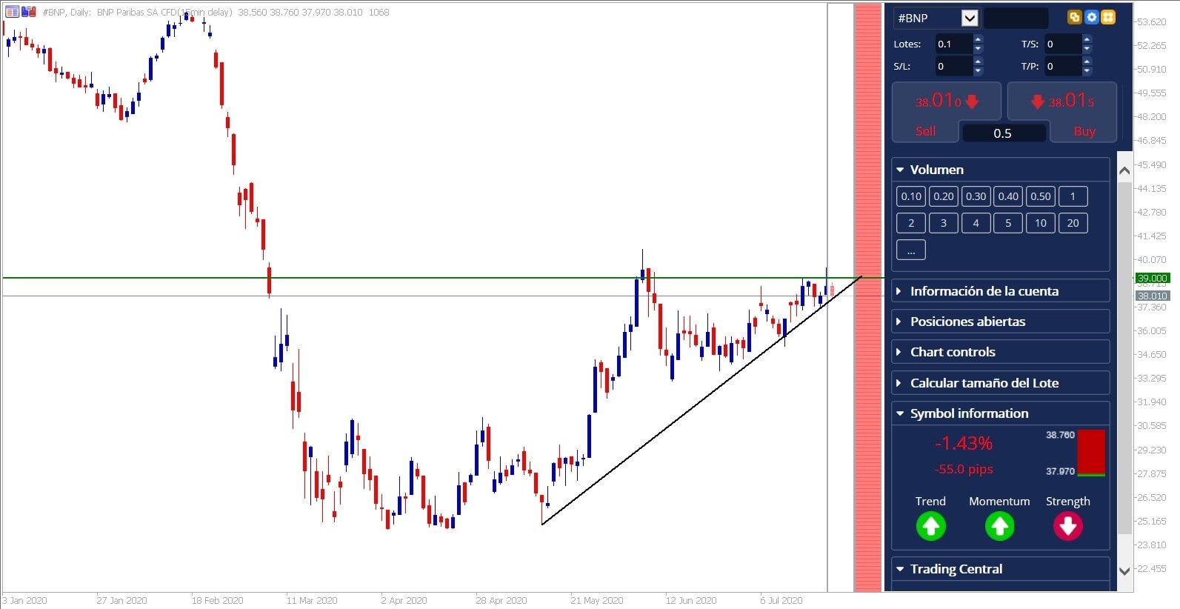
Task: Click the panel vertical scrollbar thumb
Action: pyautogui.click(x=1124, y=357)
